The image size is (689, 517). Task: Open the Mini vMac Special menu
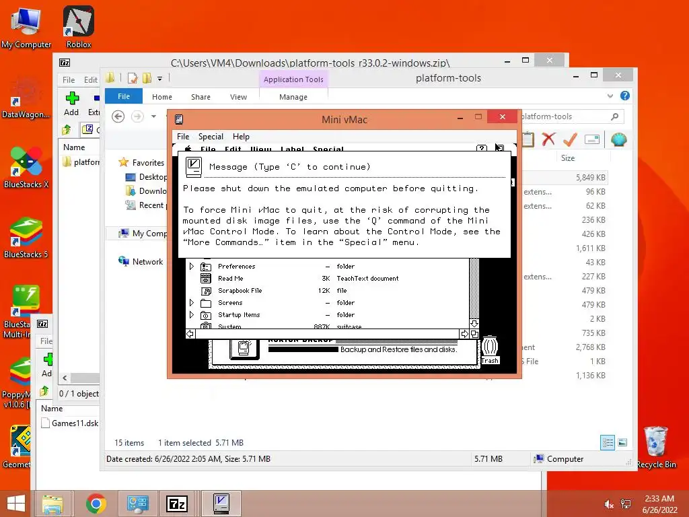coord(211,136)
